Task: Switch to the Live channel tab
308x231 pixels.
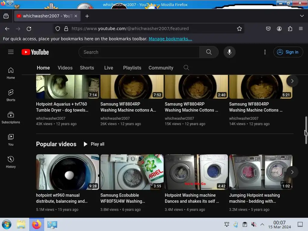Action: pos(109,68)
